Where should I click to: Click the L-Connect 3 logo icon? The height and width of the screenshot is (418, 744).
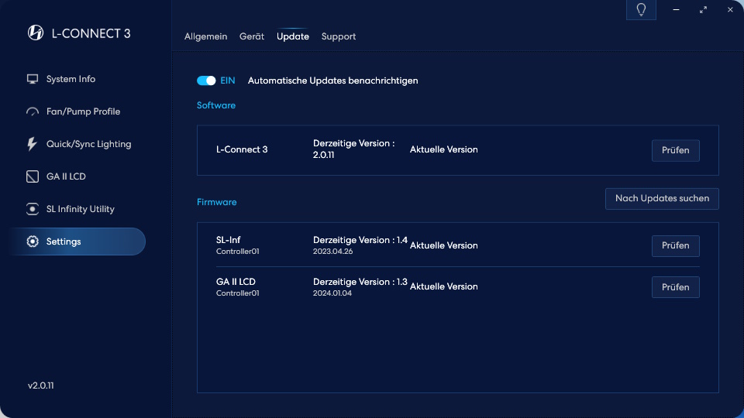[x=36, y=33]
